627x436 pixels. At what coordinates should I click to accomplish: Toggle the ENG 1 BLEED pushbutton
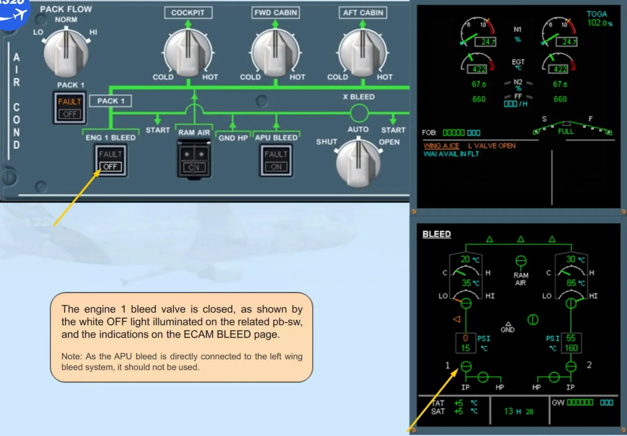(x=111, y=160)
